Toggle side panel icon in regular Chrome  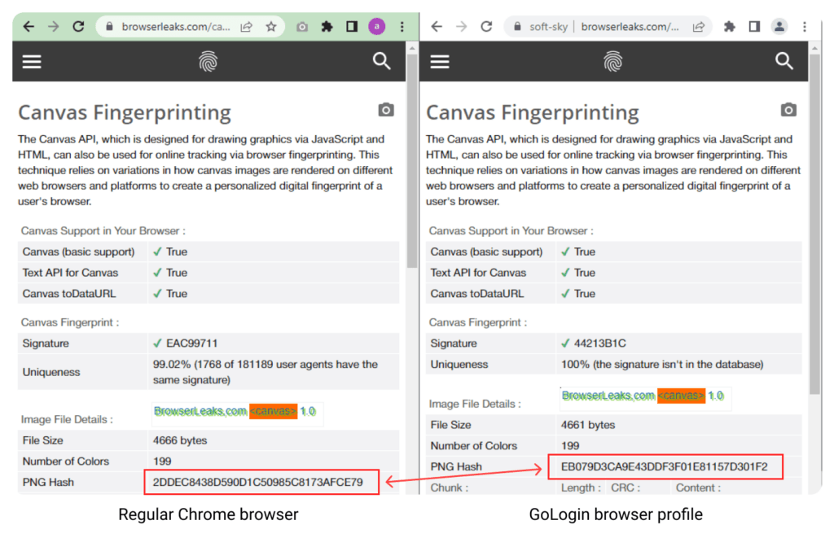tap(352, 27)
